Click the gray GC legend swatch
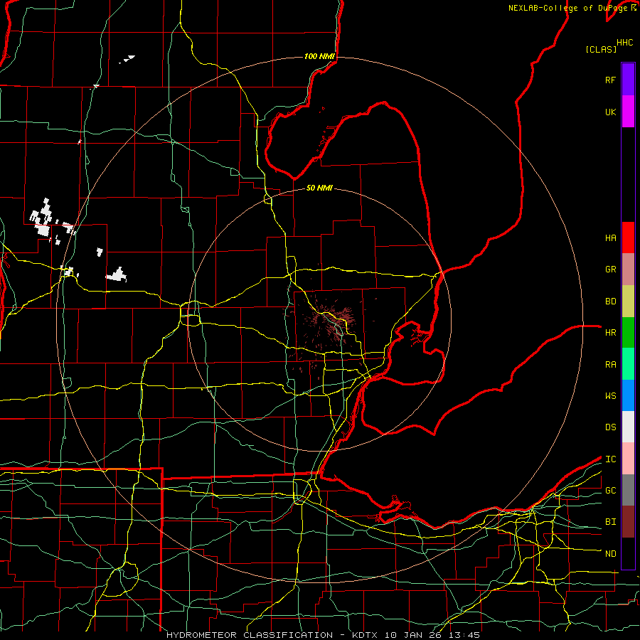The height and width of the screenshot is (640, 640). 628,490
